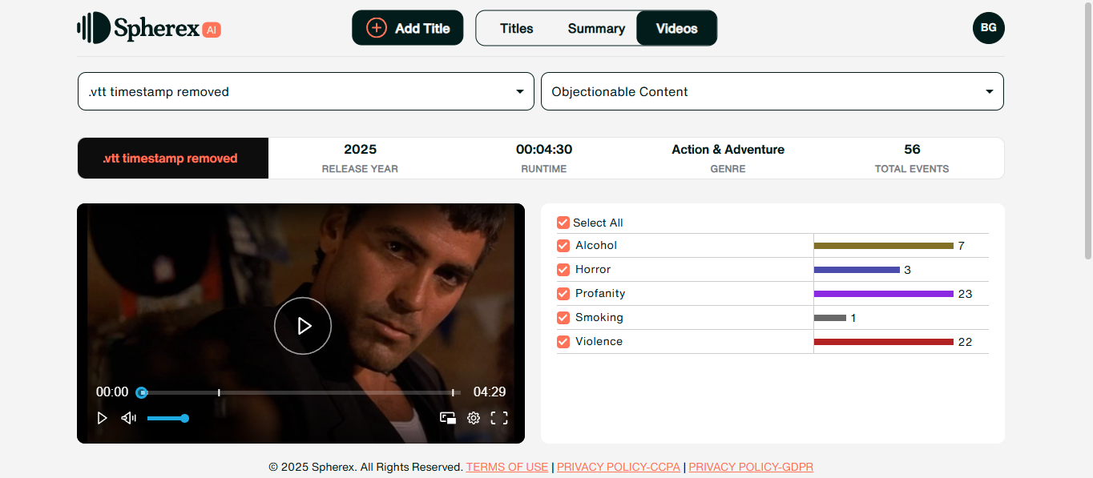
Task: Click the large play button overlay on video
Action: pos(303,326)
